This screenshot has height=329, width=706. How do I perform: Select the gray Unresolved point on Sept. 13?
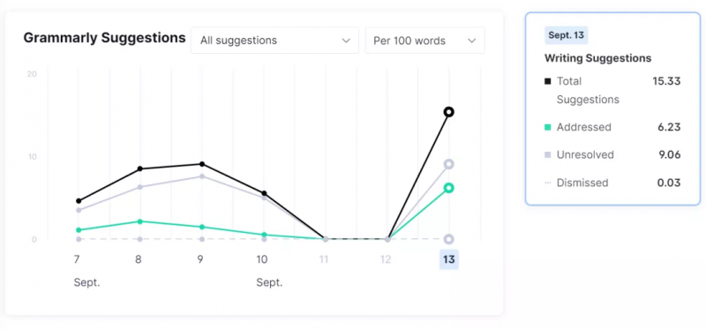[448, 164]
